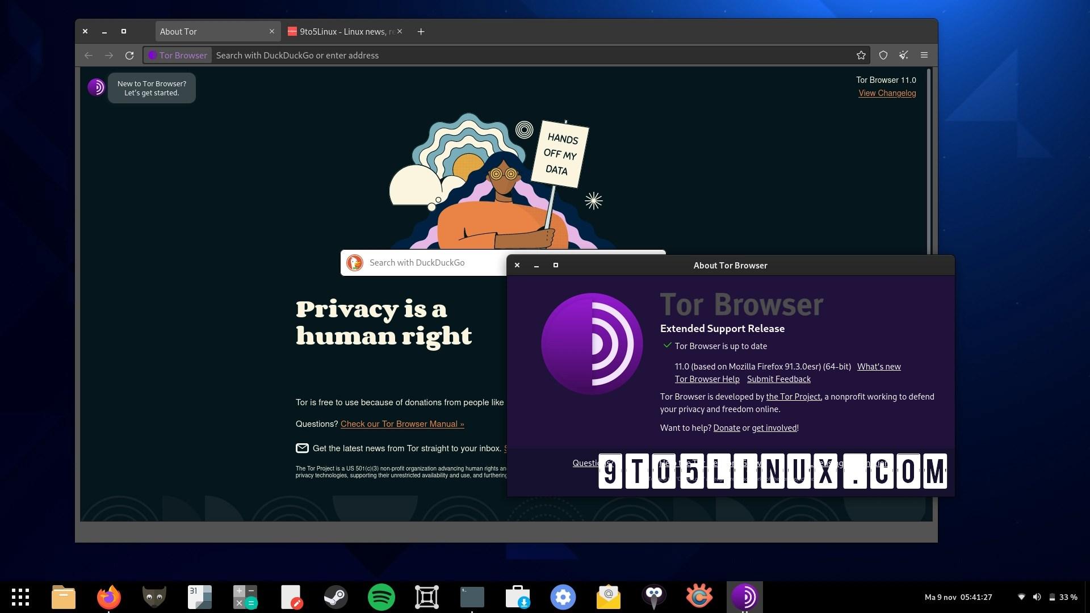The image size is (1090, 613).
Task: Open GIMP from the taskbar
Action: (153, 597)
